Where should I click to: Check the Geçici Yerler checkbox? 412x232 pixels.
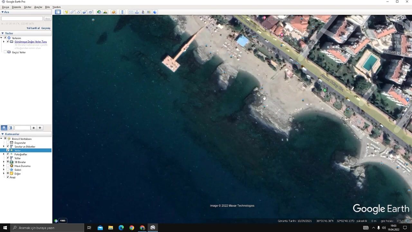click(5, 52)
